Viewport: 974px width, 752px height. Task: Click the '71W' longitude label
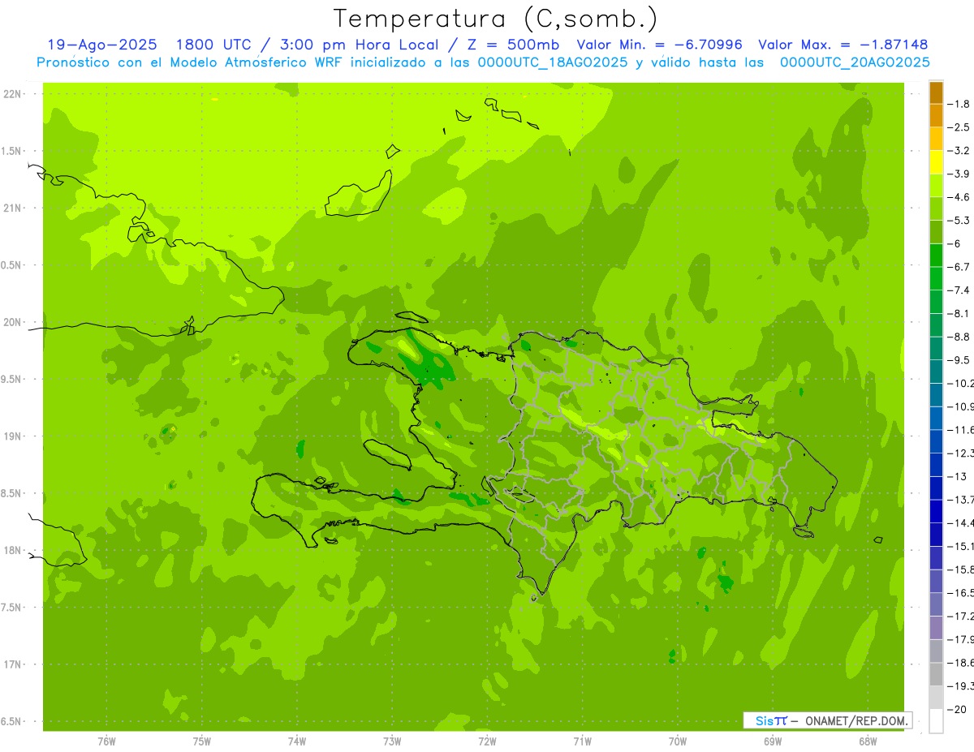point(582,741)
